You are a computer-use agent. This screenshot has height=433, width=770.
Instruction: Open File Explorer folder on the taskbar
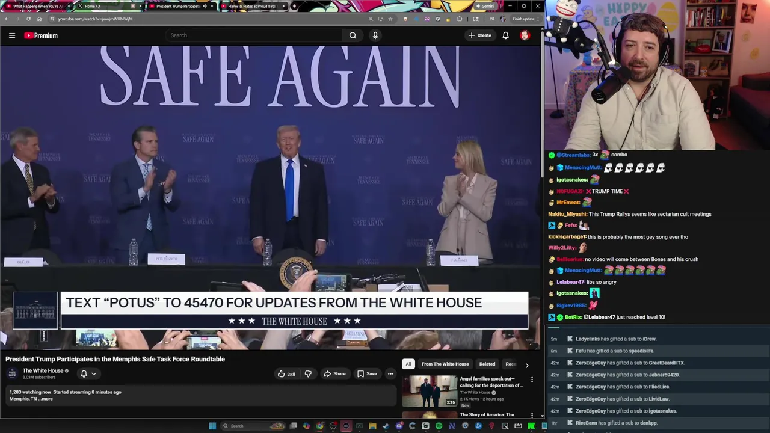pyautogui.click(x=372, y=426)
